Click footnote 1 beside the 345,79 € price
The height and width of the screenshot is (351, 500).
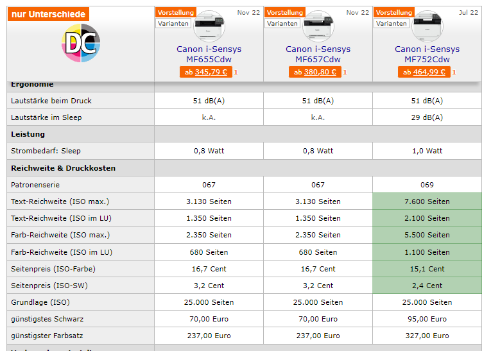pos(236,73)
